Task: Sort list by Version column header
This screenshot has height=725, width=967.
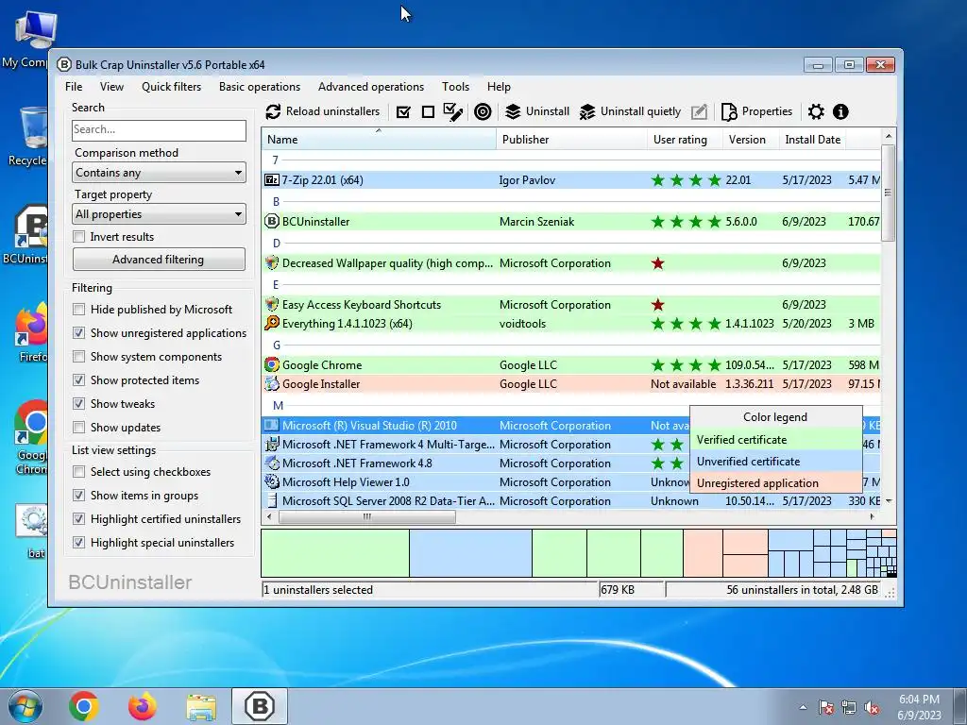Action: pos(751,140)
